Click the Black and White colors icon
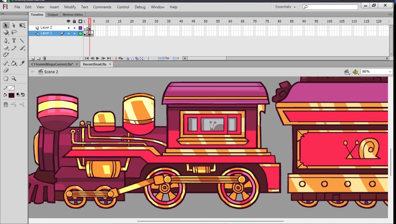 click(18, 95)
